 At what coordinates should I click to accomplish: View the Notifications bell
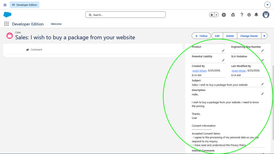[256, 15]
